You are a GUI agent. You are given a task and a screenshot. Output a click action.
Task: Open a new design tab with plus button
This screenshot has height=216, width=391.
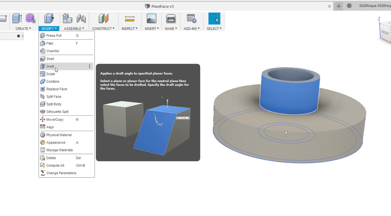point(339,6)
